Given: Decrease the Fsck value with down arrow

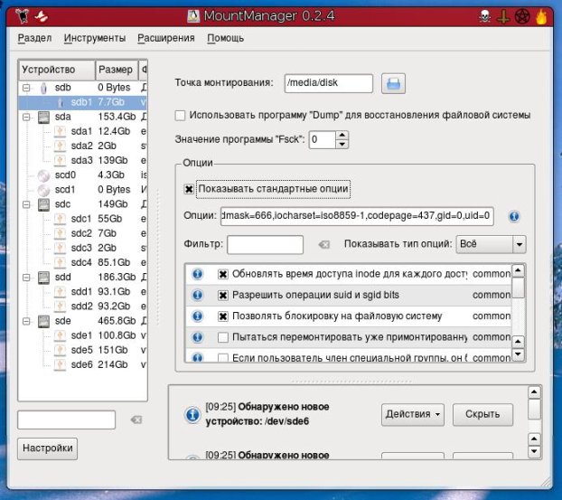Looking at the screenshot, I should point(342,144).
